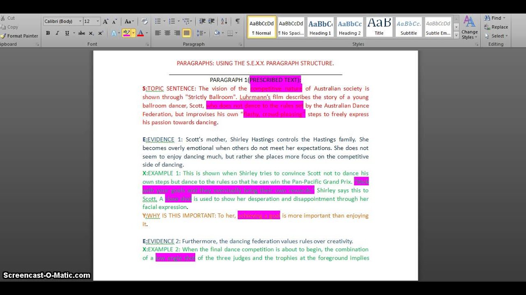This screenshot has height=295, width=526.
Task: Click the Sort A-Z icon
Action: (x=224, y=21)
